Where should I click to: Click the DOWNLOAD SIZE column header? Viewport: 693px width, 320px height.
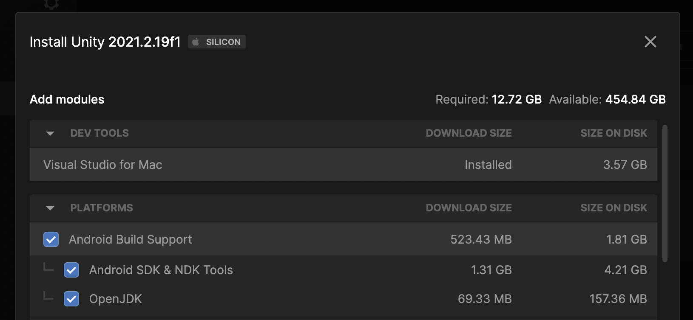click(x=469, y=133)
